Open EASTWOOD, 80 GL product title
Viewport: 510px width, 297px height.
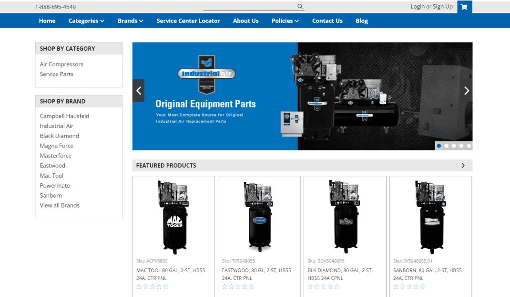[256, 274]
